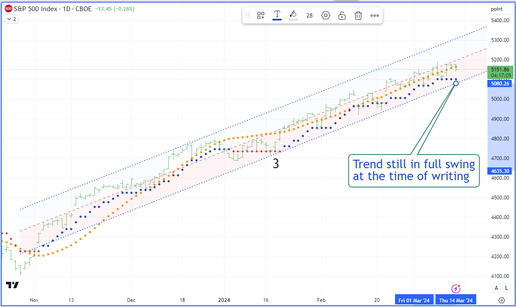Open drawing settings hexagon icon

point(326,15)
